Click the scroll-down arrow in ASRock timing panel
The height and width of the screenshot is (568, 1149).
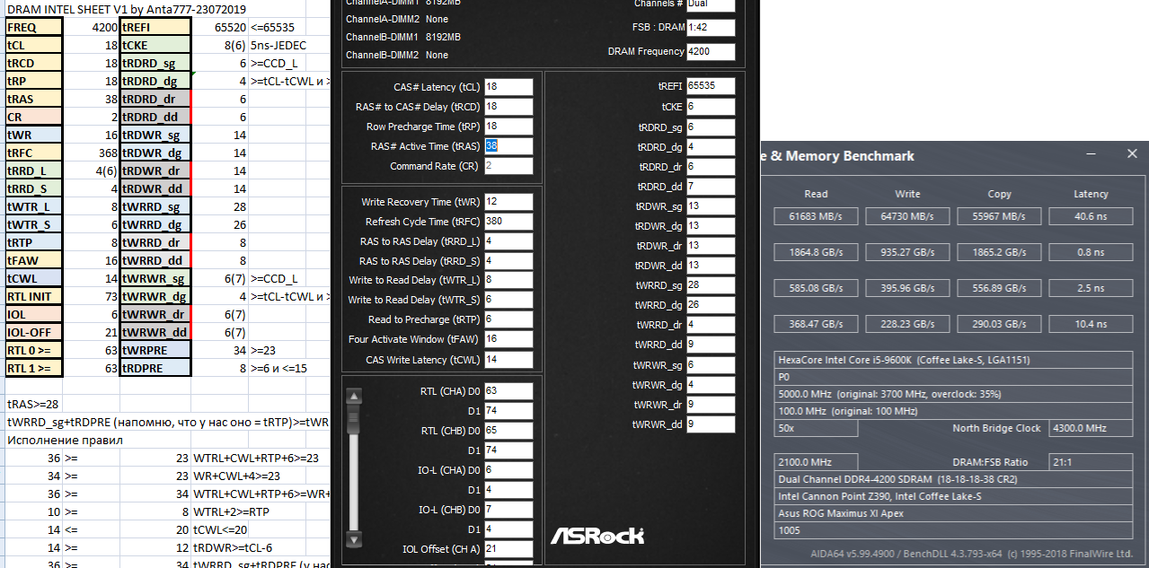(354, 538)
